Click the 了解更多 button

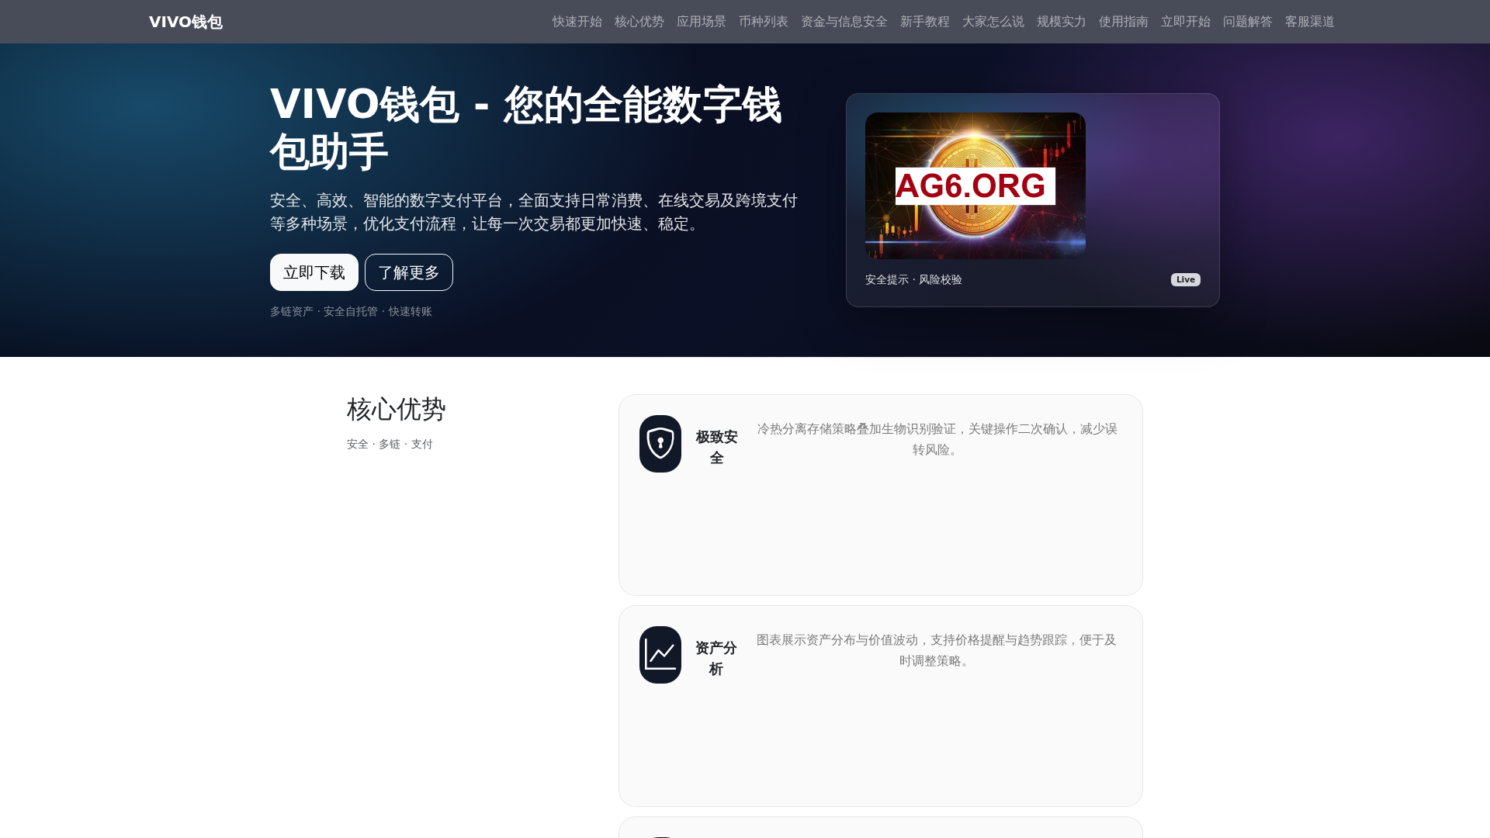tap(409, 272)
